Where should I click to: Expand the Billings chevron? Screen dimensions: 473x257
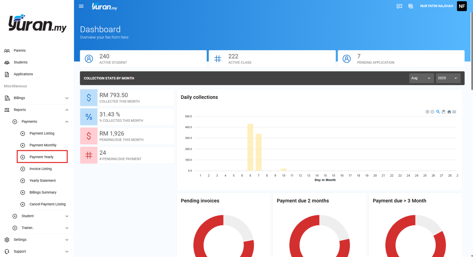67,98
